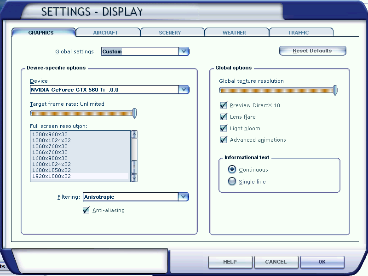
Task: Open the TRAFFIC tab
Action: [x=301, y=32]
